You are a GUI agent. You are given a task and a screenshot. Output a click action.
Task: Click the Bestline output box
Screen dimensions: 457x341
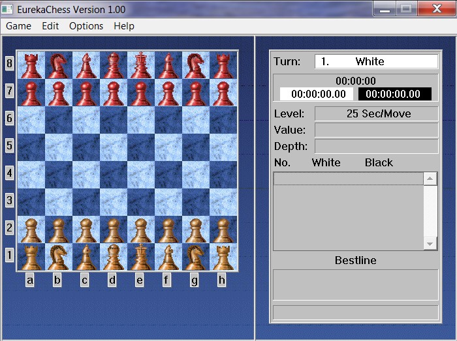coord(356,285)
